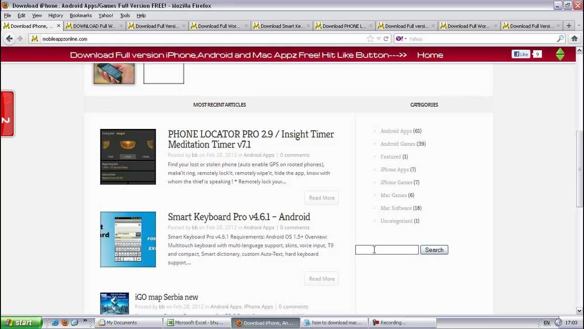Click the third quick launch icon

(74, 323)
